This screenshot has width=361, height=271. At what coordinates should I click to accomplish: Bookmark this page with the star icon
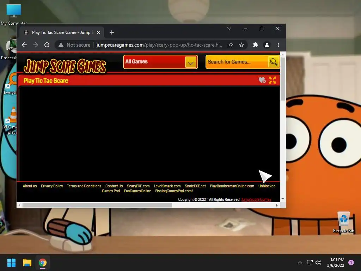tap(241, 45)
